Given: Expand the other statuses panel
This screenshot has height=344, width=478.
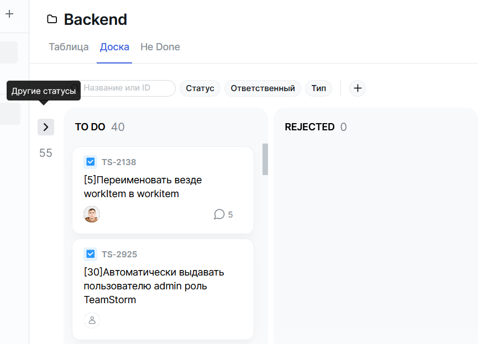Looking at the screenshot, I should (46, 127).
